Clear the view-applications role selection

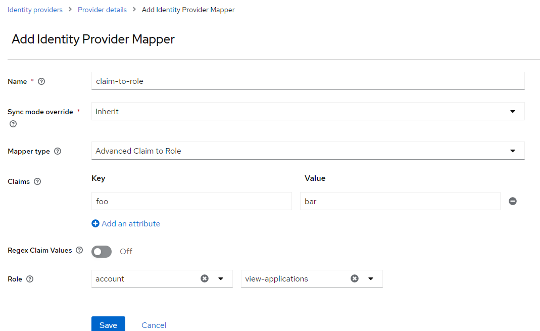(x=355, y=278)
